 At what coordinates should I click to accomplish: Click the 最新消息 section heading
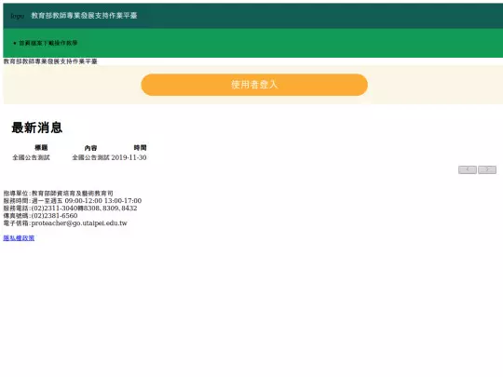click(x=37, y=128)
